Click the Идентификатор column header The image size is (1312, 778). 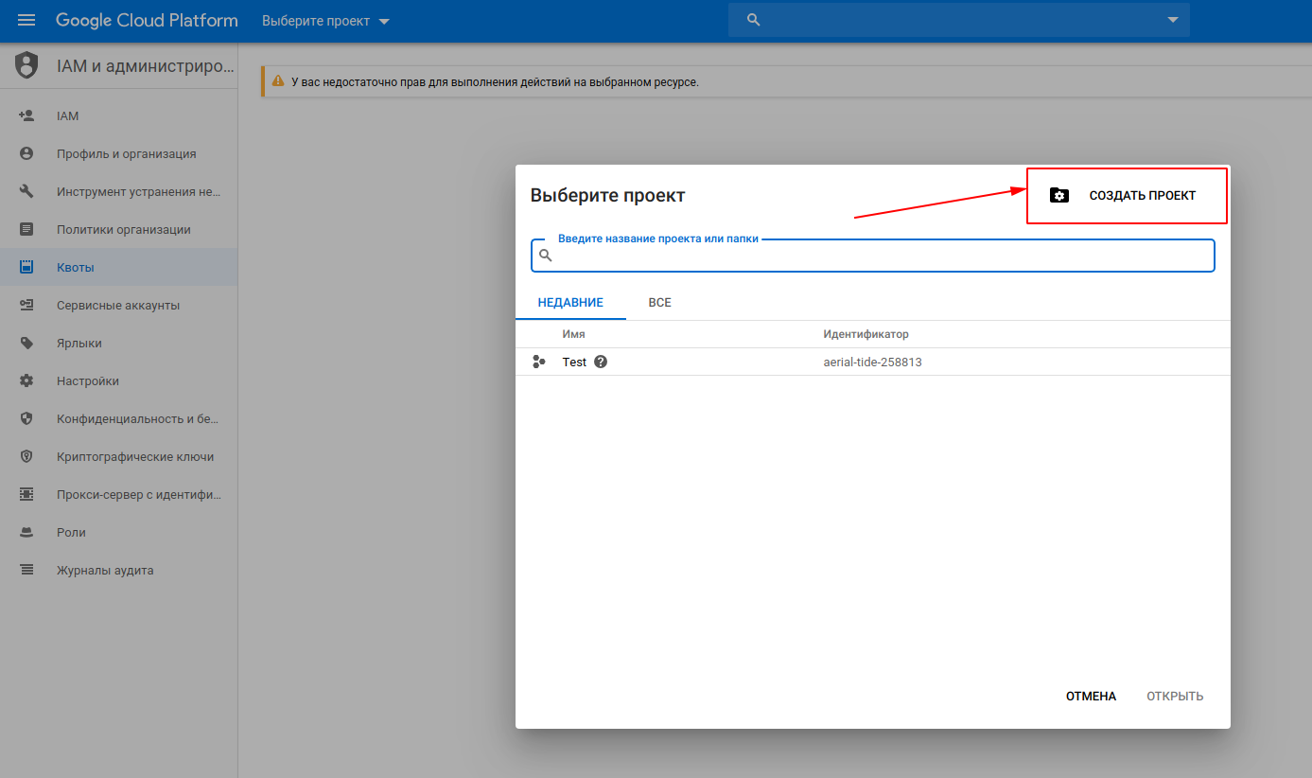866,334
